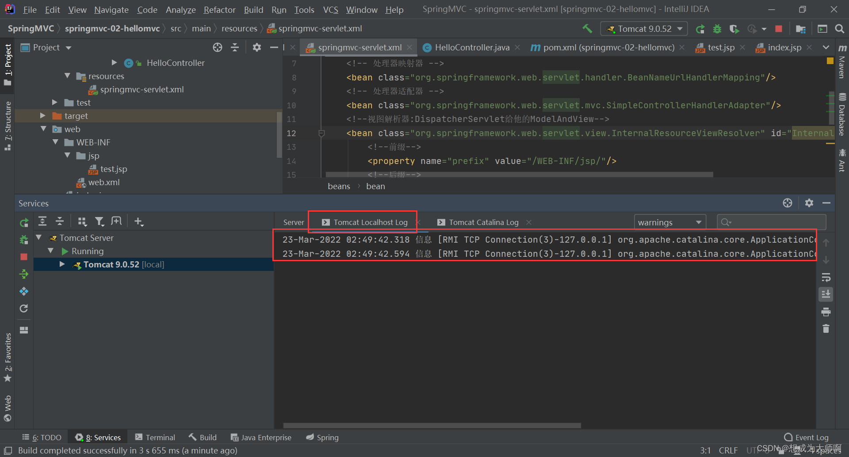
Task: Click the Build project hammer icon
Action: pos(587,29)
